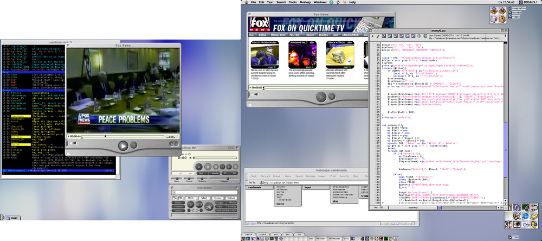542x241 pixels.
Task: Select the Mail tab in Interarchy
Action: [204, 199]
